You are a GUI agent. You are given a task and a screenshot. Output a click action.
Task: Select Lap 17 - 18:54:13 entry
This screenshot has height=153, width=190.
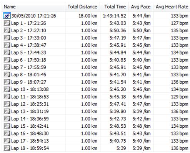coord(30,141)
